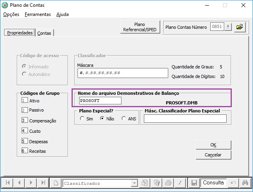Create new record page icon
The image size is (253, 192).
[x=56, y=183]
